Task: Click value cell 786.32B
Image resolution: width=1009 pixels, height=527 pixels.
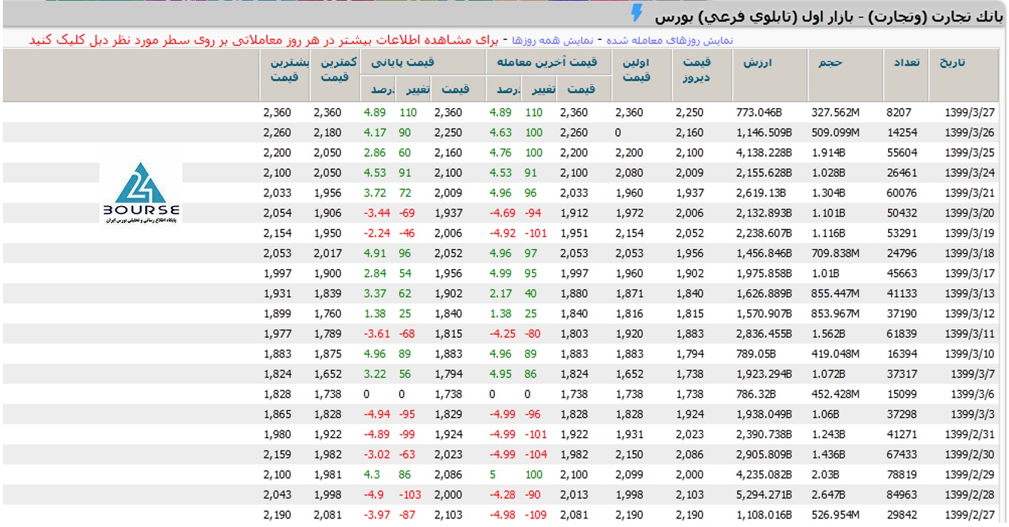Action: [x=756, y=393]
